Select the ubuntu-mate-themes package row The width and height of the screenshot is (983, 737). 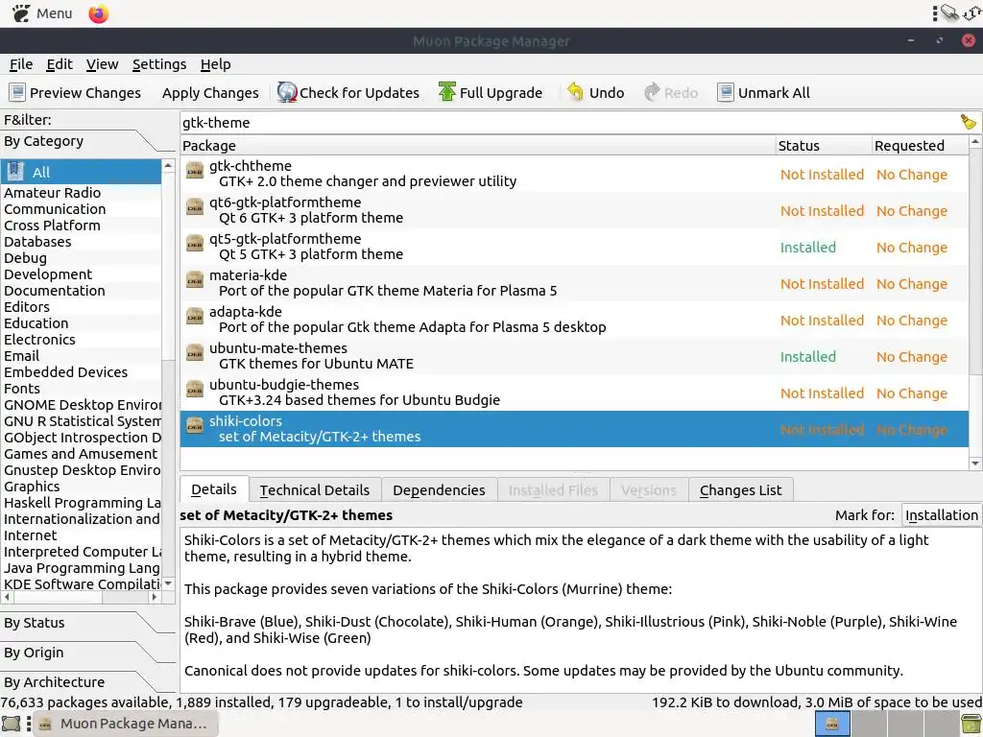574,356
